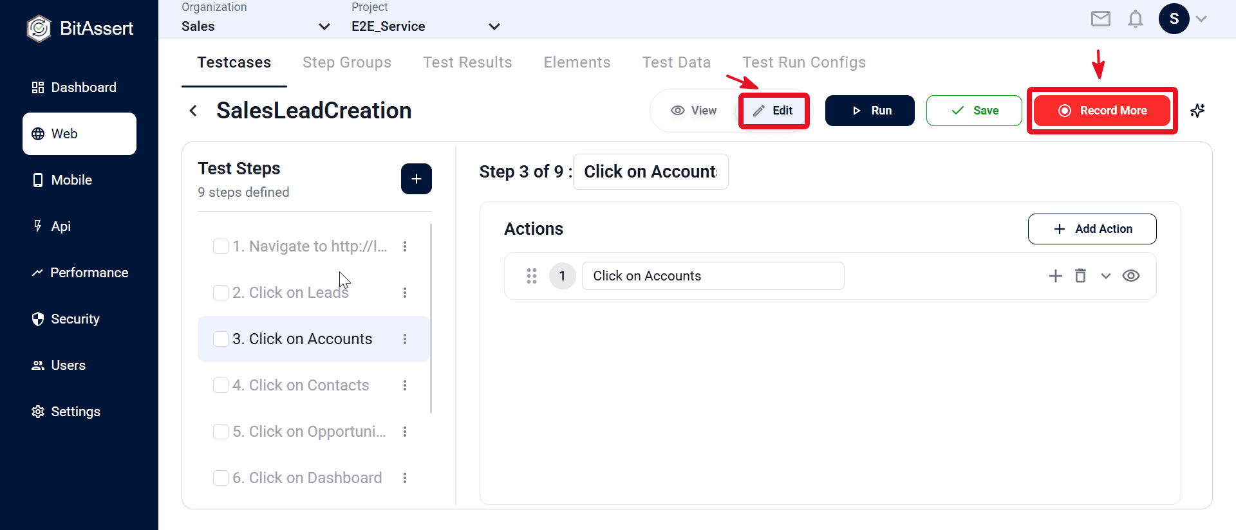Click the user avatar S
1236x530 pixels.
pyautogui.click(x=1174, y=19)
